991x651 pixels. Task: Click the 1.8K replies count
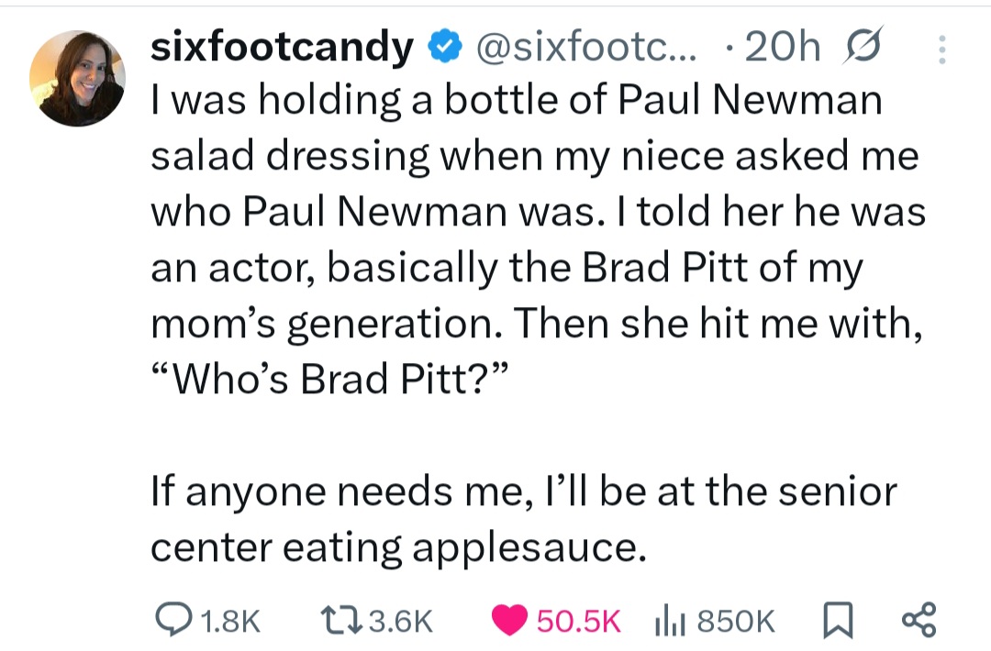tap(229, 622)
